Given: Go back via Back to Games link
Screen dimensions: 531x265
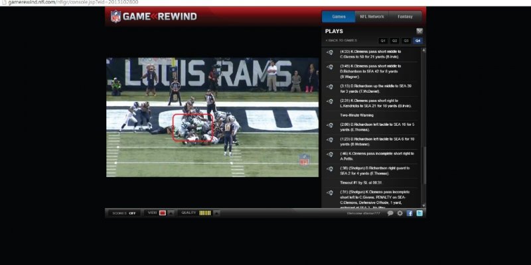Looking at the screenshot, I should 341,40.
